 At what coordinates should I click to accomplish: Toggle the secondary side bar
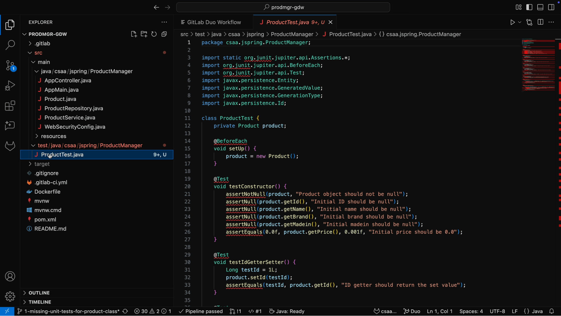click(x=551, y=7)
